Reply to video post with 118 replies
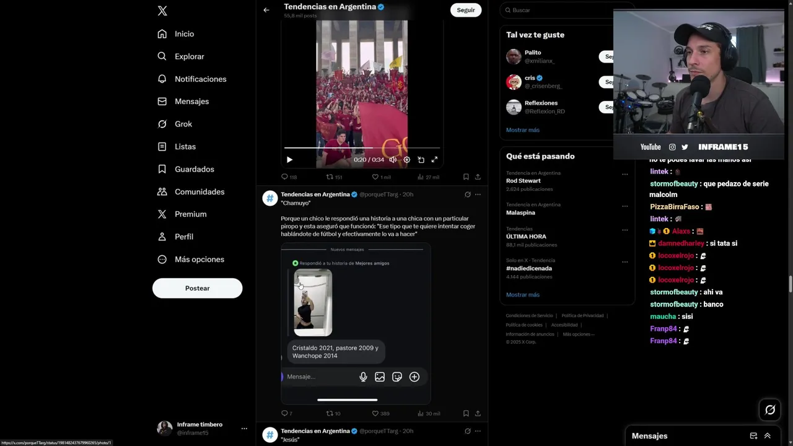Screen dimensions: 793x446 point(289,177)
